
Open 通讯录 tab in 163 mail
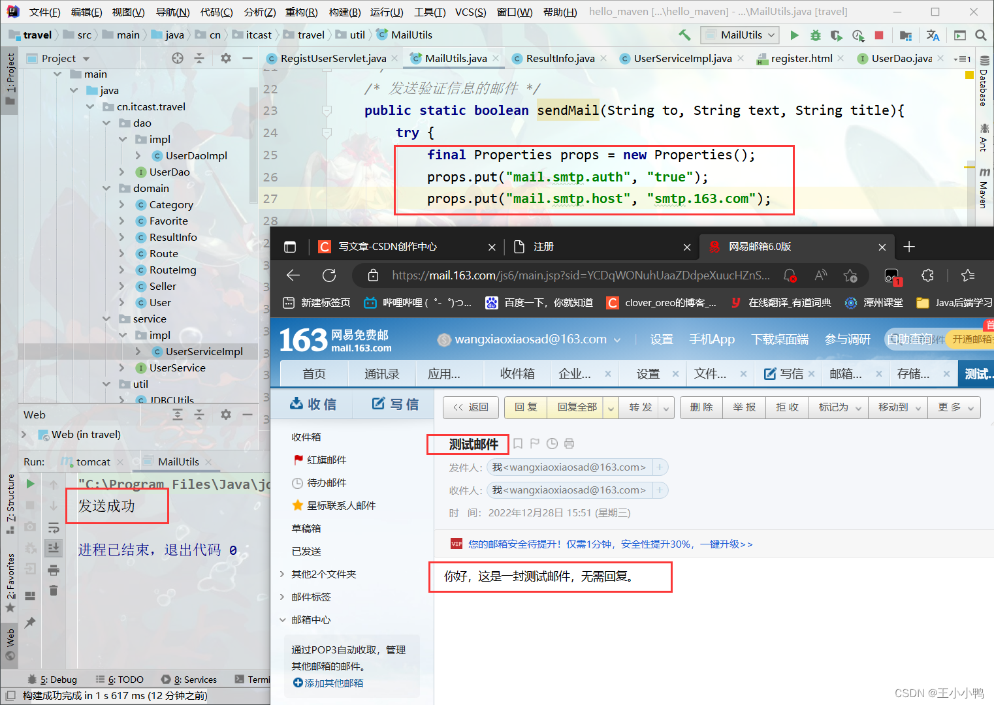pyautogui.click(x=381, y=373)
